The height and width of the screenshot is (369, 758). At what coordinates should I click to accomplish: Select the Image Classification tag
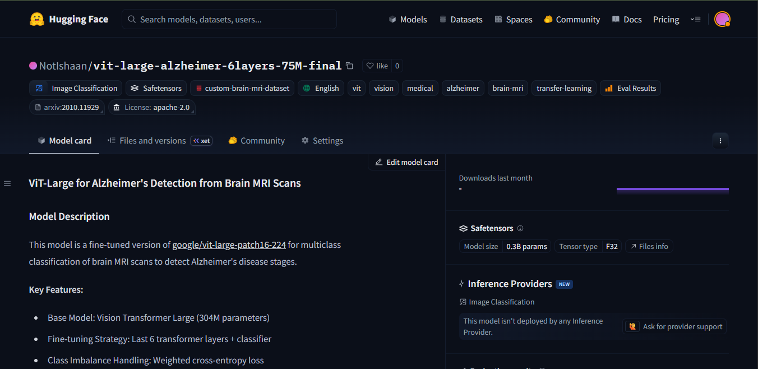click(76, 88)
